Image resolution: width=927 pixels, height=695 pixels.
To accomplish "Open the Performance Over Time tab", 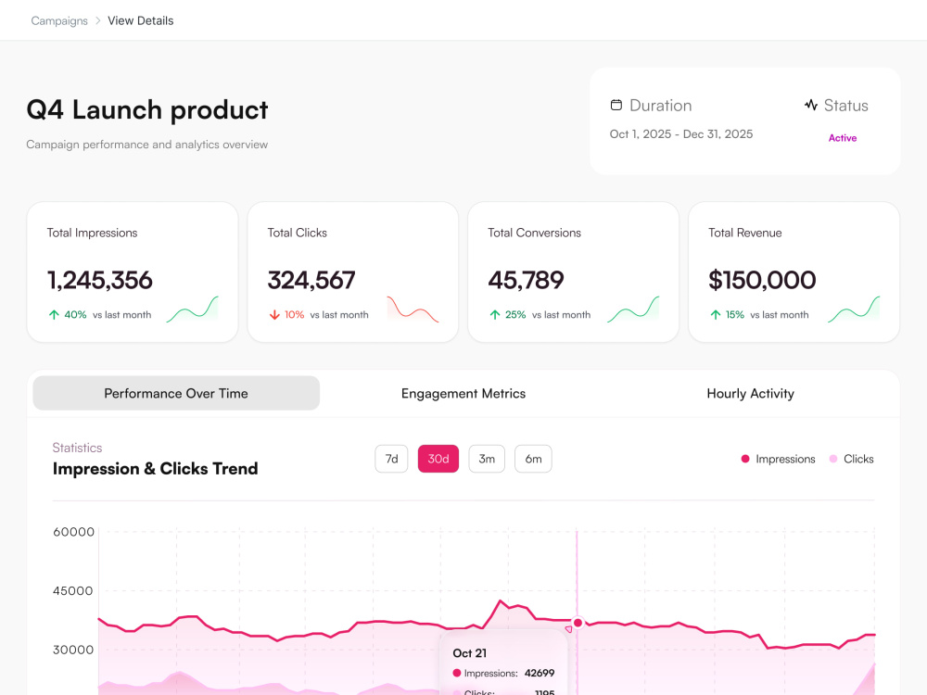I will [x=176, y=393].
